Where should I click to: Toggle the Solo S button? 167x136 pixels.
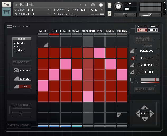pos(109,5)
